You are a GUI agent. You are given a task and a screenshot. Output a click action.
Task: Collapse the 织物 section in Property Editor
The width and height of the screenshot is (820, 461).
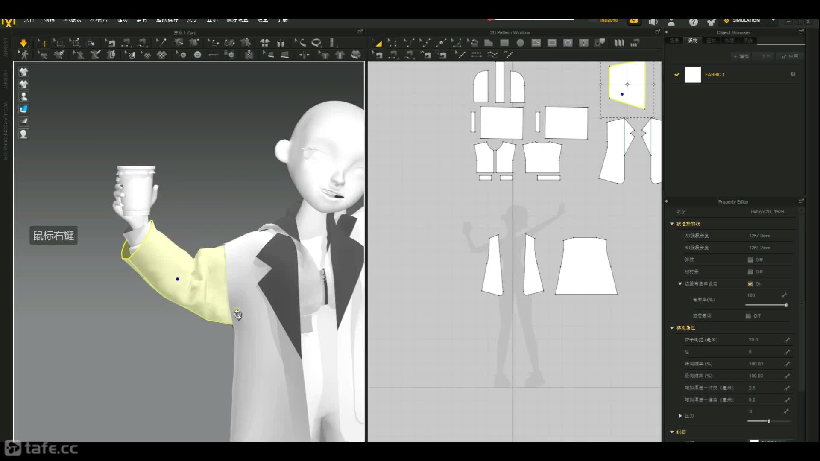(x=672, y=432)
